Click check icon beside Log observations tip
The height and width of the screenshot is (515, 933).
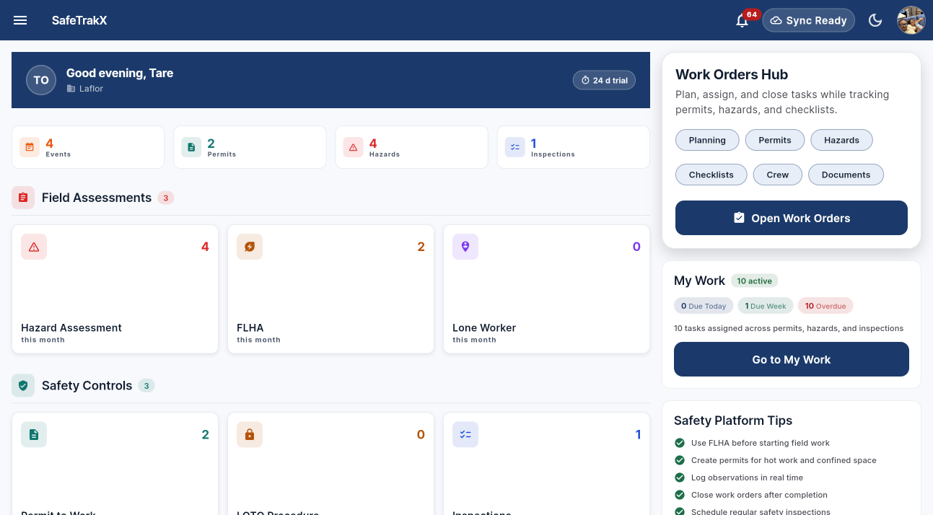679,477
